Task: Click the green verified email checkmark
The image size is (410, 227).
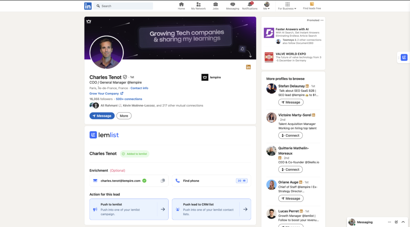Action: 144,181
